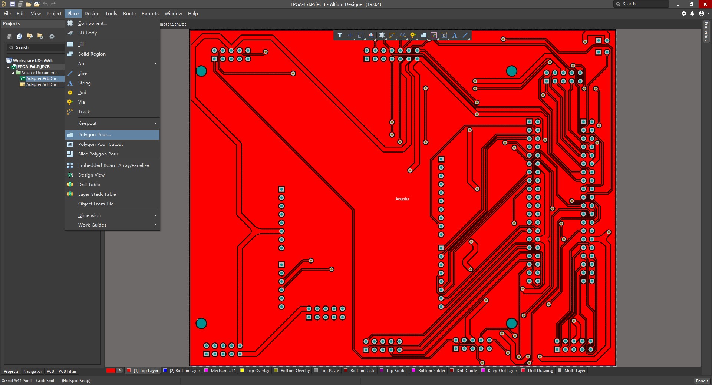Click the snap crosshair icon
712x385 pixels.
coord(350,35)
